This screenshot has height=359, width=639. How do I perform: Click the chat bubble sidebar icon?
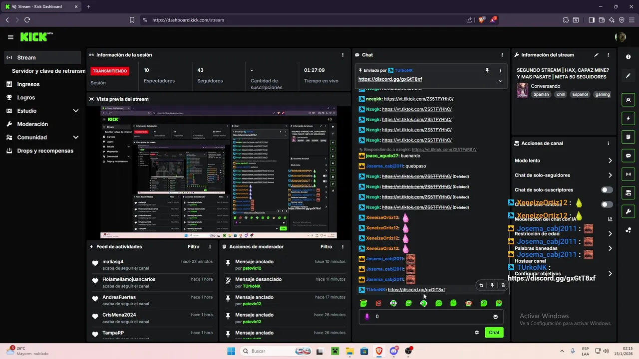coord(629,156)
